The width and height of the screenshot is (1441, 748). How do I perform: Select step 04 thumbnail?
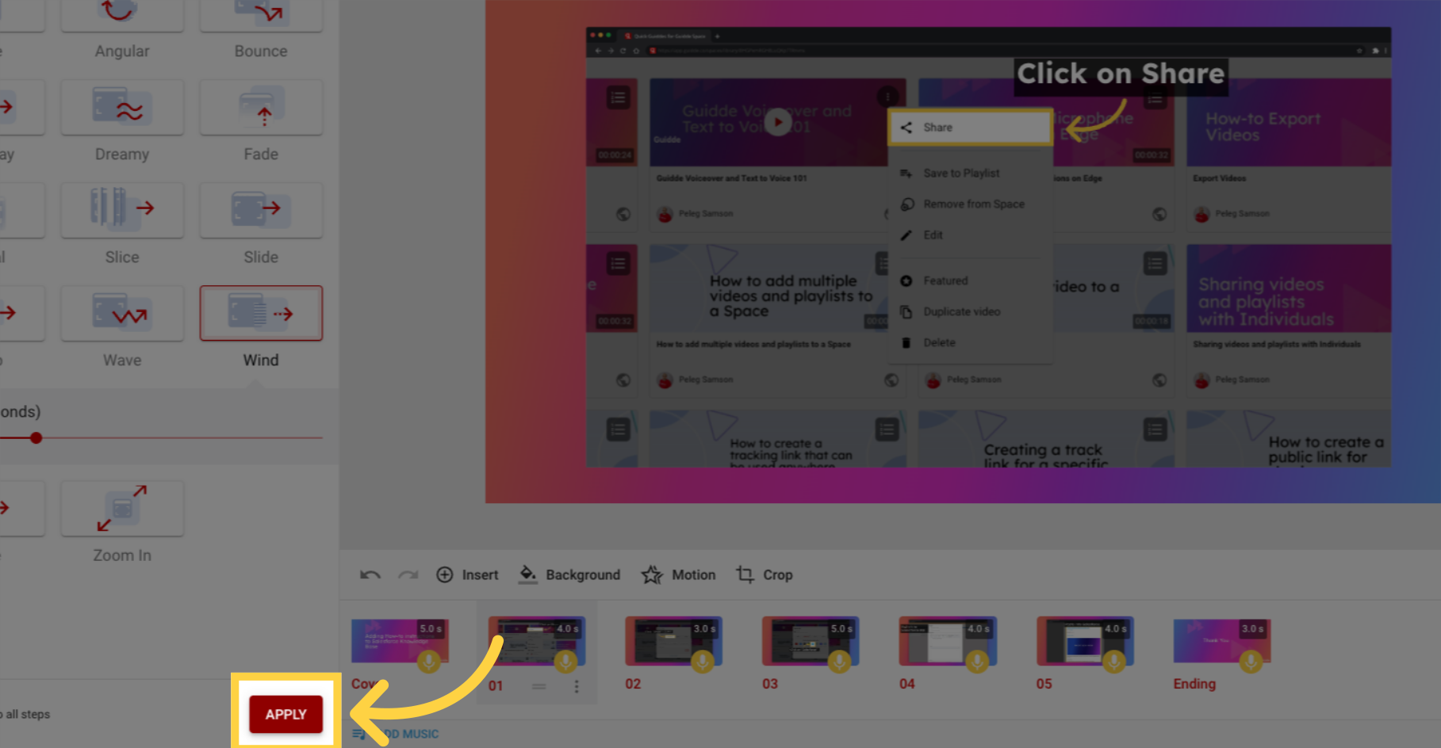pos(949,642)
